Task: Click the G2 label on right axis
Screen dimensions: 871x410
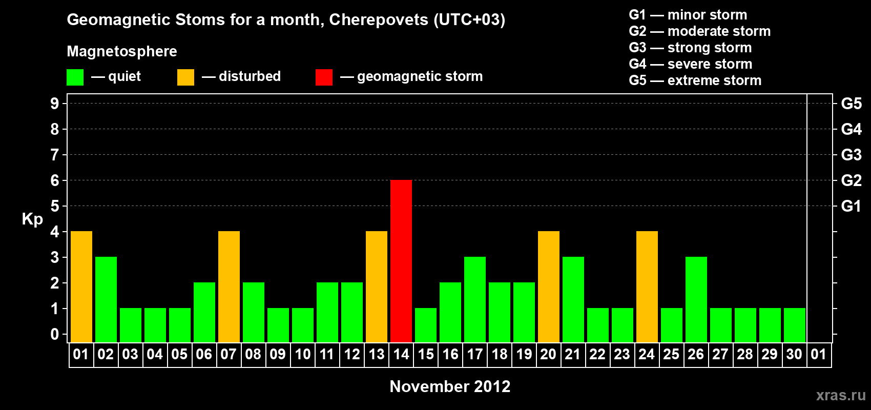Action: (852, 180)
